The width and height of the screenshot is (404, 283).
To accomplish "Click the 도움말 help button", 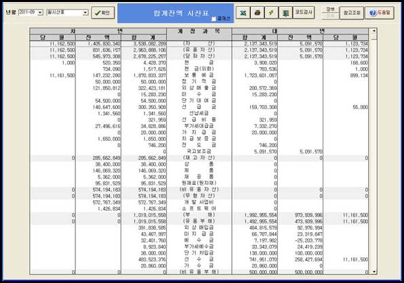I will (380, 13).
